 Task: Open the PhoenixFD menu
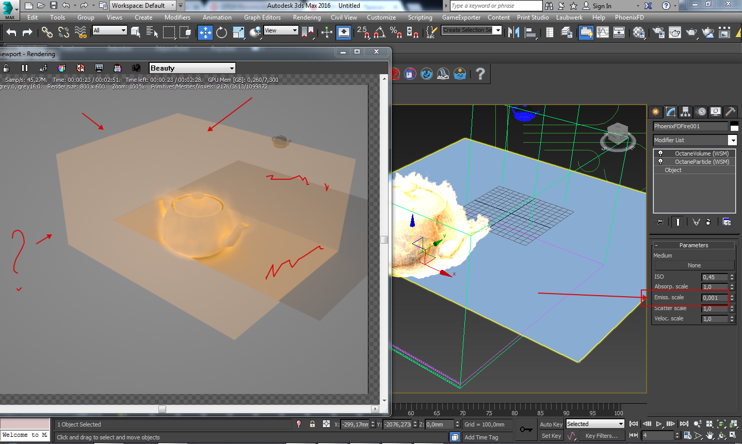pos(629,18)
